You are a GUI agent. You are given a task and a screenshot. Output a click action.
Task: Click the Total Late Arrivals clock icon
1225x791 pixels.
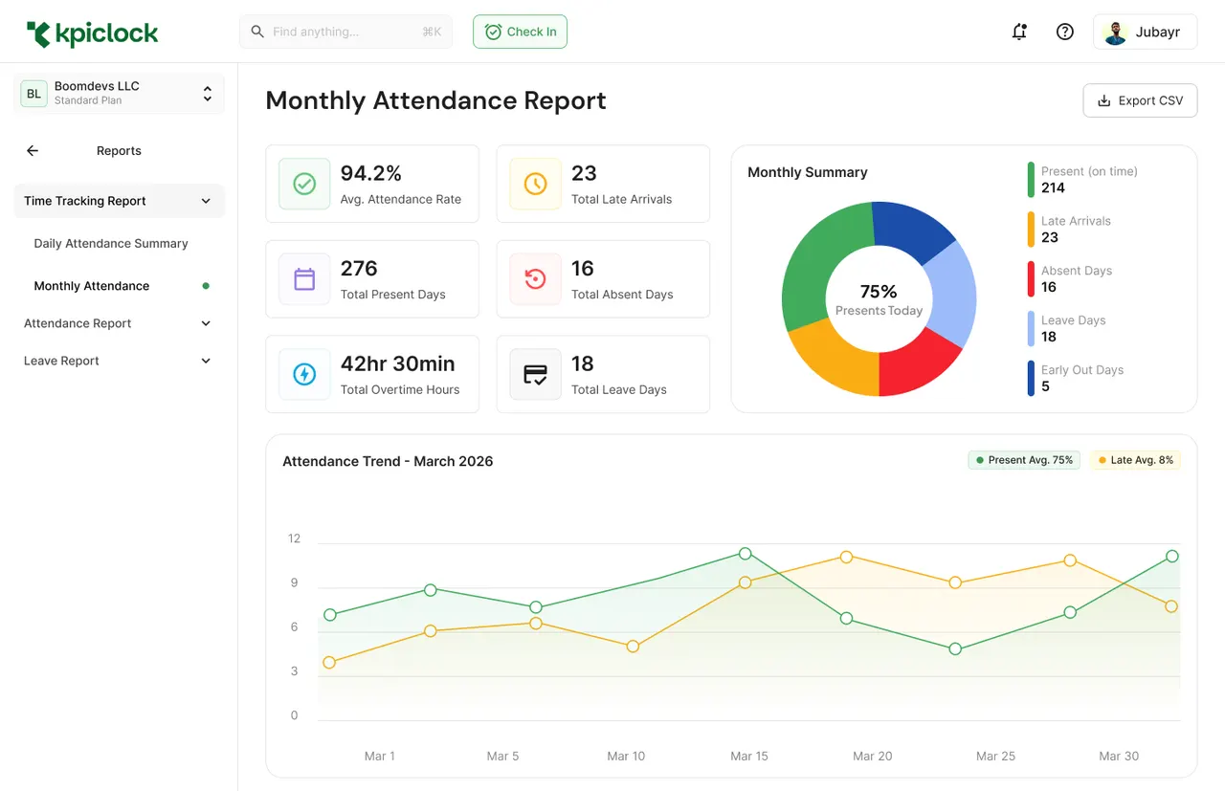[535, 184]
